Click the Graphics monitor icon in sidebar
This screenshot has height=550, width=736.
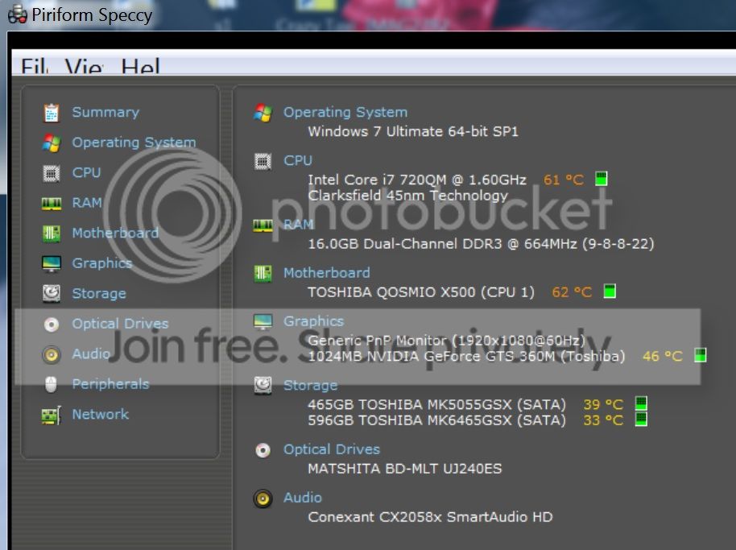coord(52,264)
